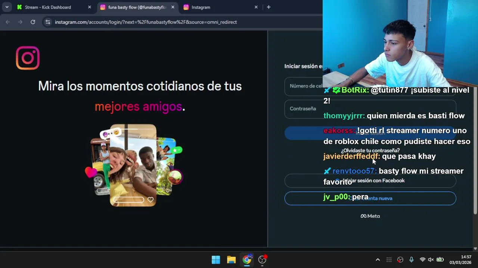Click chat username thomyyjrrr
The width and height of the screenshot is (478, 268).
[x=344, y=116]
